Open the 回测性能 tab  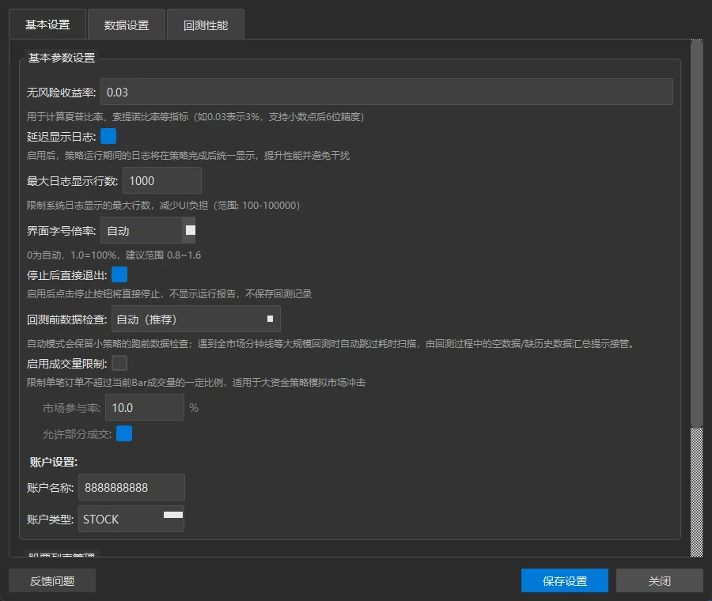pyautogui.click(x=205, y=25)
